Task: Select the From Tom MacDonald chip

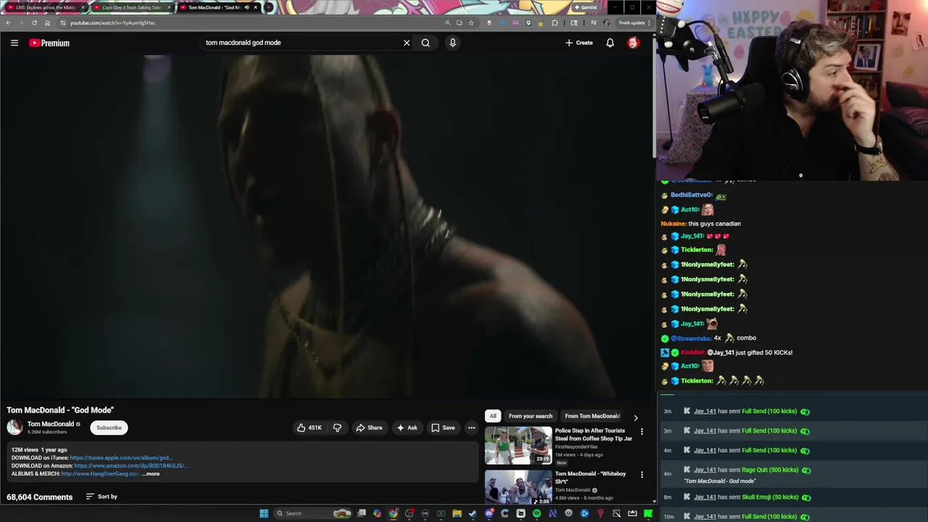Action: coord(592,416)
